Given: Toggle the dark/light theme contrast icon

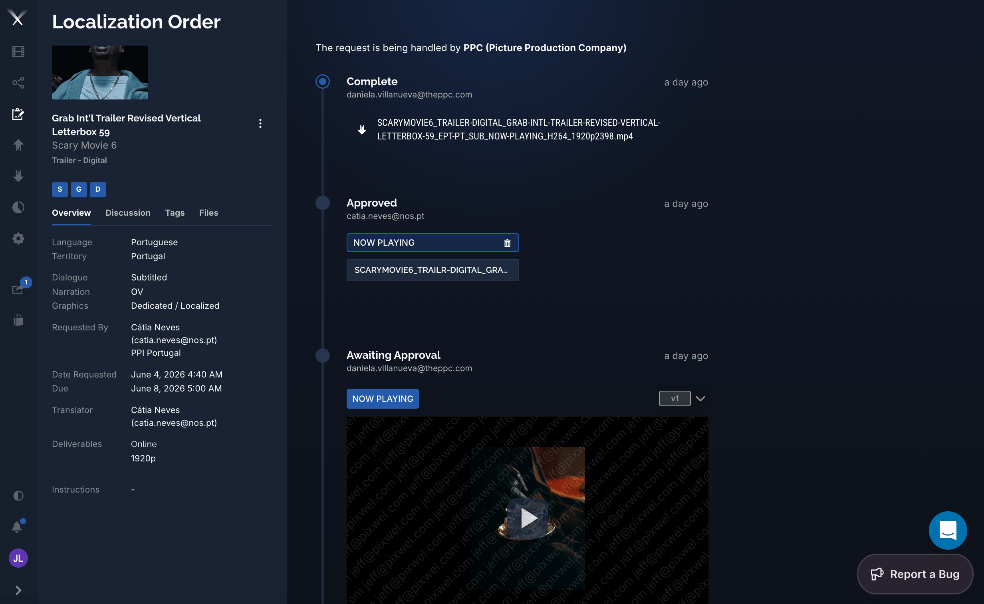Looking at the screenshot, I should pyautogui.click(x=18, y=496).
